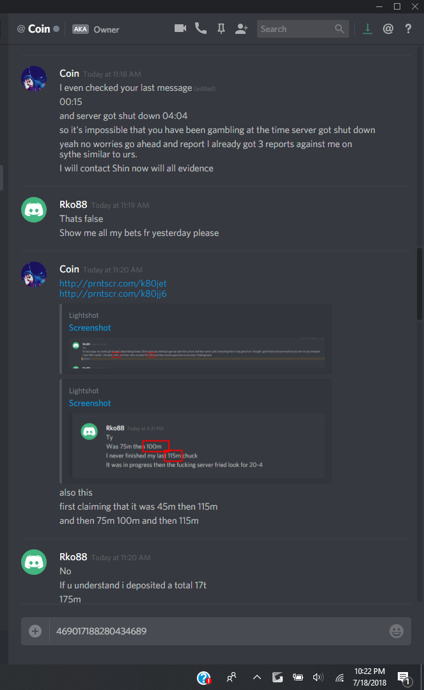Open the emoji picker

[x=397, y=631]
